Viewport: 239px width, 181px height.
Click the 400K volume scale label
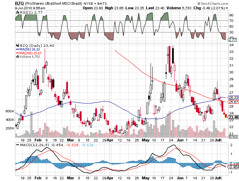(10, 120)
